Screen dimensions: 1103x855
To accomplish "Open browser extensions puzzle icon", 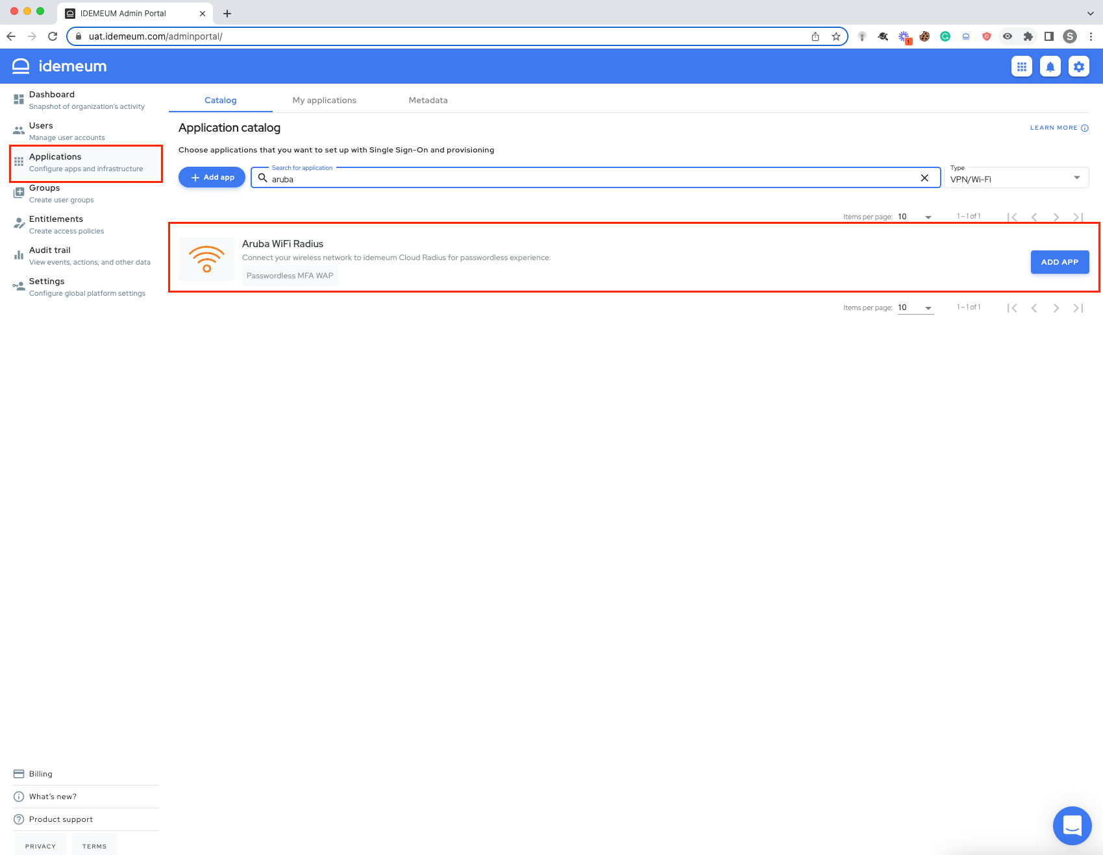I will tap(1028, 36).
